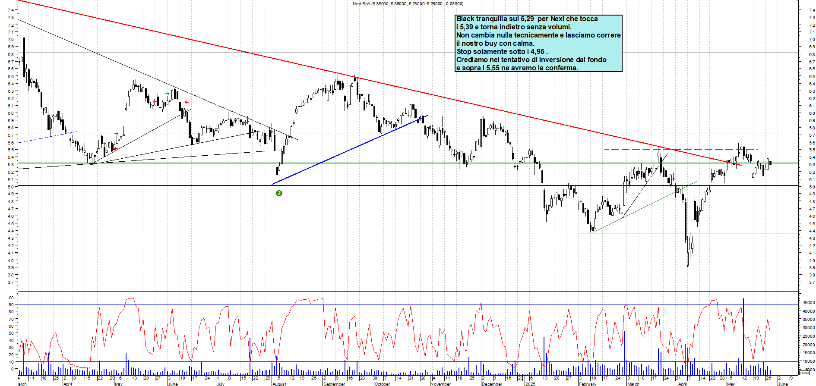
Task: Click the 30000 volume axis label
Action: point(808,328)
